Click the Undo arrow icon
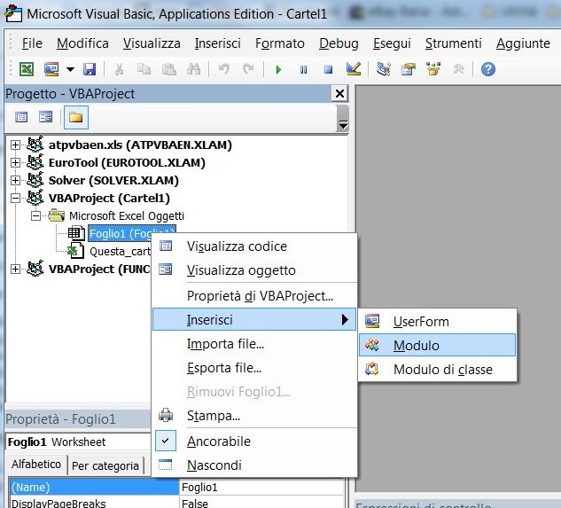The height and width of the screenshot is (508, 561). [x=224, y=69]
